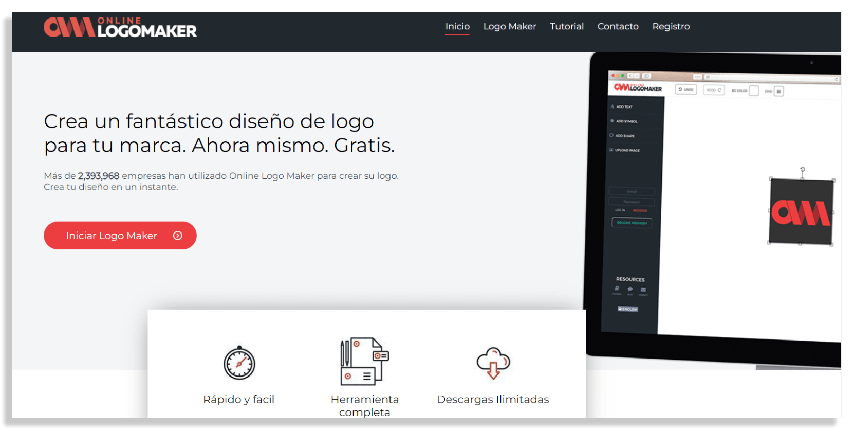Click the Iniciar Logo Maker button
854x430 pixels.
120,236
